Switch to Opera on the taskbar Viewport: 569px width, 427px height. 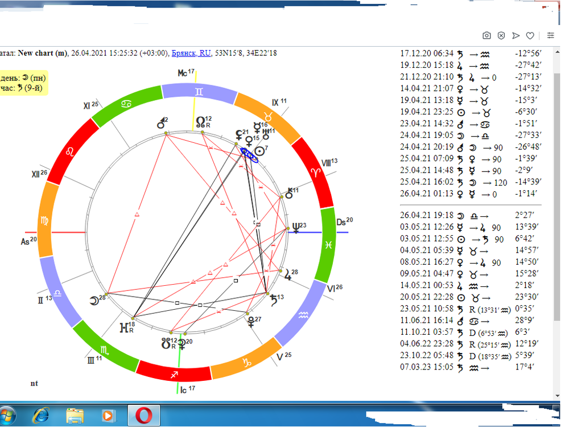point(144,416)
